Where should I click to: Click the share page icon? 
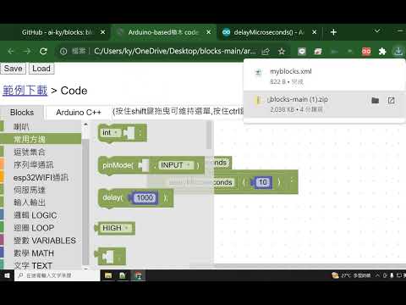pyautogui.click(x=266, y=52)
